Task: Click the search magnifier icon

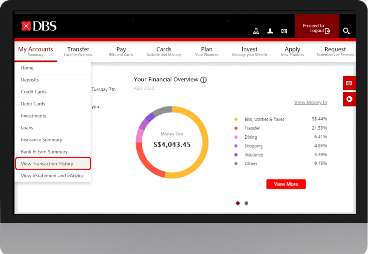Action: pyautogui.click(x=346, y=31)
